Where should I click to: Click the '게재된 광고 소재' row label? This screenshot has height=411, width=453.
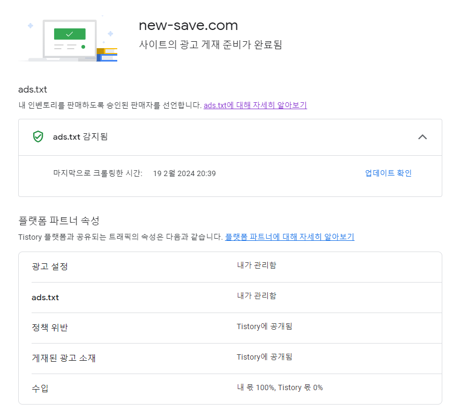(x=64, y=358)
